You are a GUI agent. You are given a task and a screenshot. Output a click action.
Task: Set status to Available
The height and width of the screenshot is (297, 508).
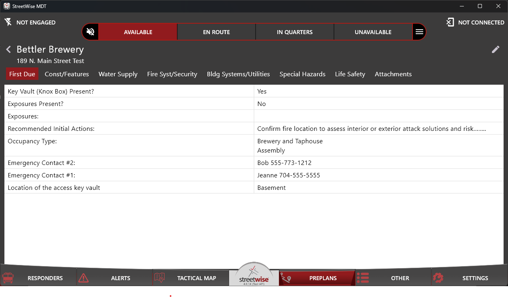pos(138,32)
